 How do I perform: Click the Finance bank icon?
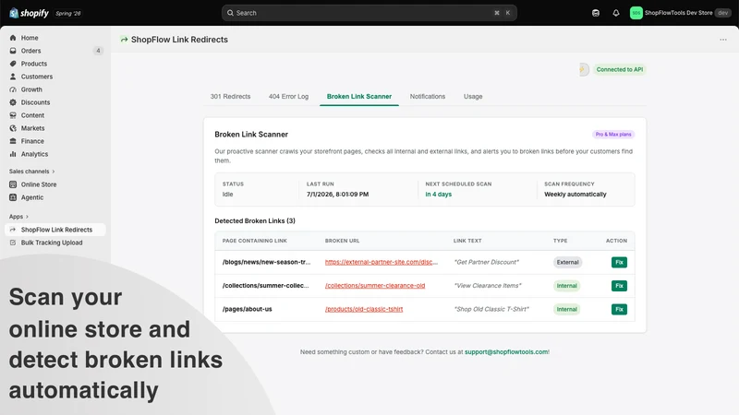[13, 141]
